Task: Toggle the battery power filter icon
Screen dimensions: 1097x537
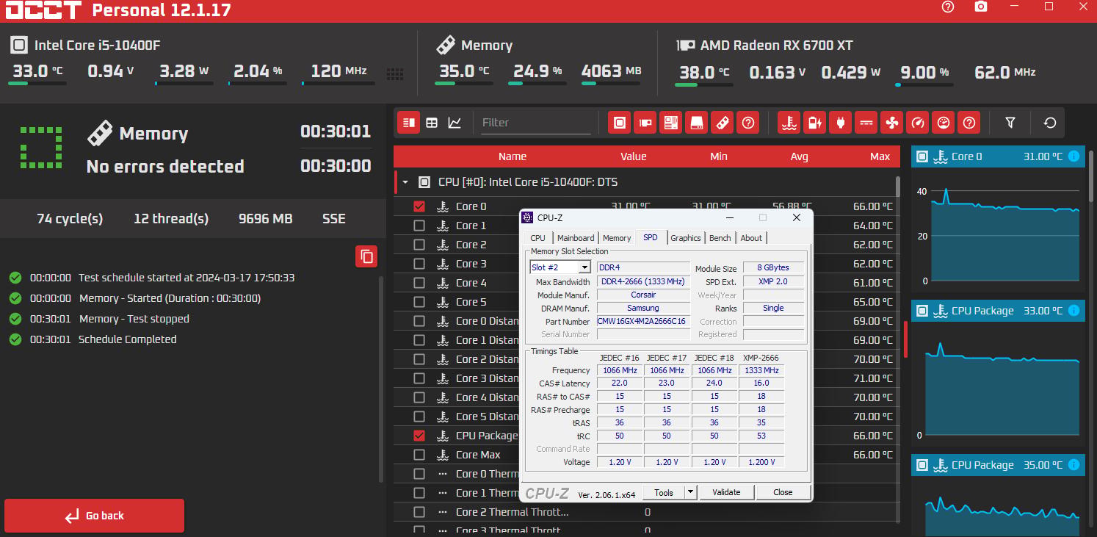Action: (x=814, y=123)
